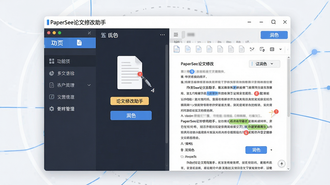Click the document editor vertical scrollbar
The width and height of the screenshot is (330, 185).
click(x=288, y=88)
